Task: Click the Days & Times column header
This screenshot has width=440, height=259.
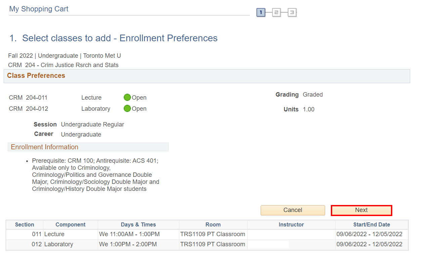Action: [138, 225]
